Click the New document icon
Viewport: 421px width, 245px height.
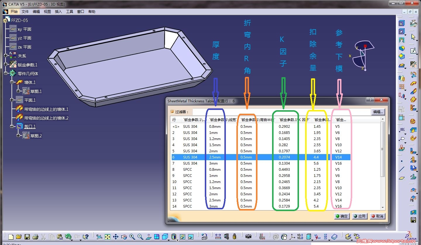(11, 237)
